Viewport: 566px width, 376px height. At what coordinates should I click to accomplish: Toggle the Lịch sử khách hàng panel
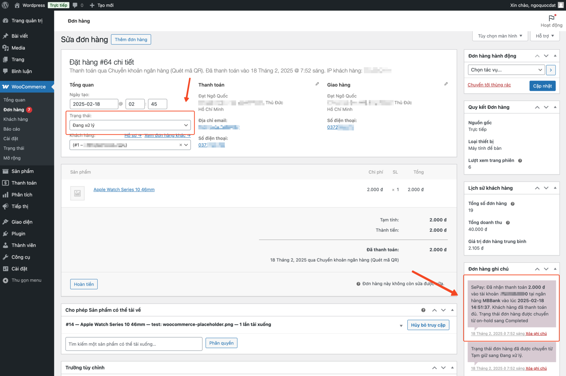(x=555, y=188)
